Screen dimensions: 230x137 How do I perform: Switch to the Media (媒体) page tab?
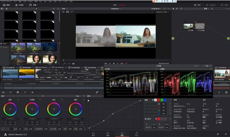coord(93,134)
